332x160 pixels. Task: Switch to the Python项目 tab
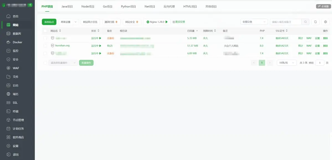128,7
